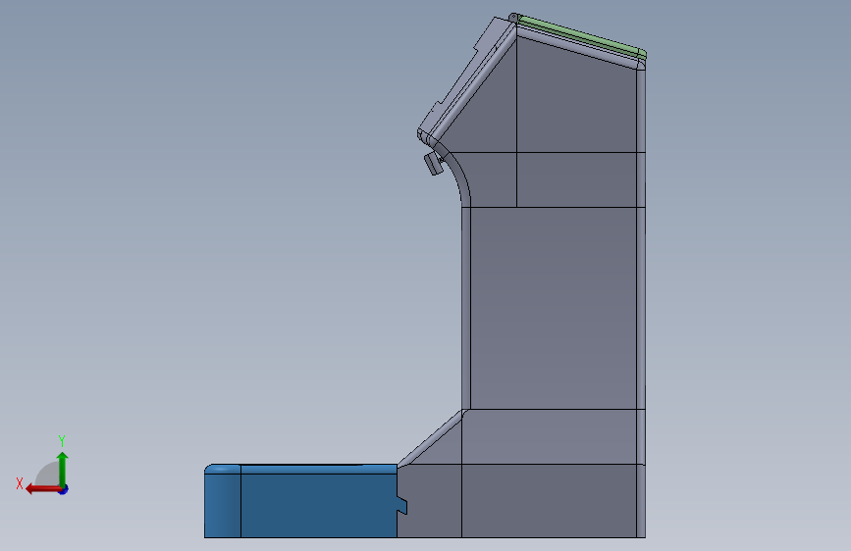Click the blue Z axis dot of the triad
The image size is (851, 551).
tap(64, 489)
